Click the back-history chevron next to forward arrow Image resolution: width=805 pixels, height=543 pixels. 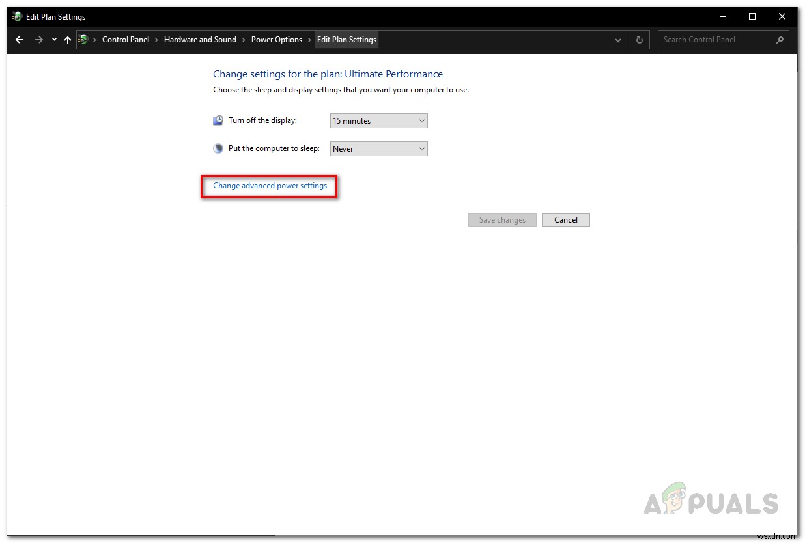point(53,40)
